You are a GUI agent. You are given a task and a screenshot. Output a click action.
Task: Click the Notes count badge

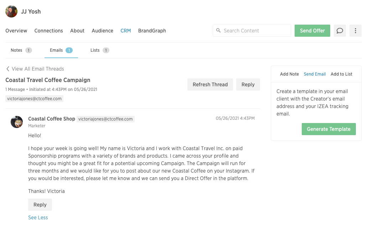[28, 50]
